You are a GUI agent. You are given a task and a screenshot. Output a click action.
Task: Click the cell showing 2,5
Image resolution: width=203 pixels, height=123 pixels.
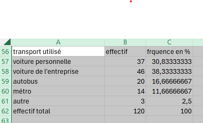coord(169,101)
